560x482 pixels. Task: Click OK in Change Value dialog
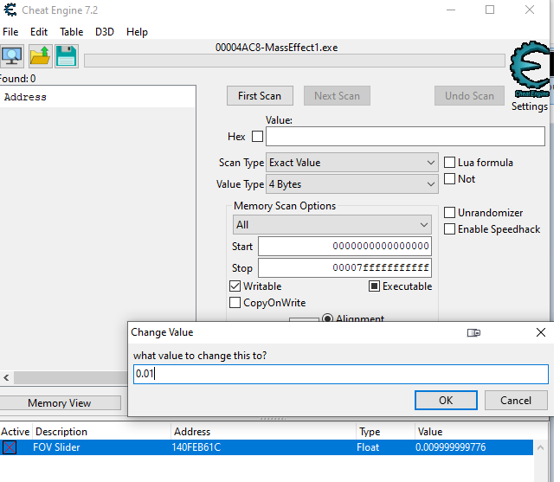point(446,401)
